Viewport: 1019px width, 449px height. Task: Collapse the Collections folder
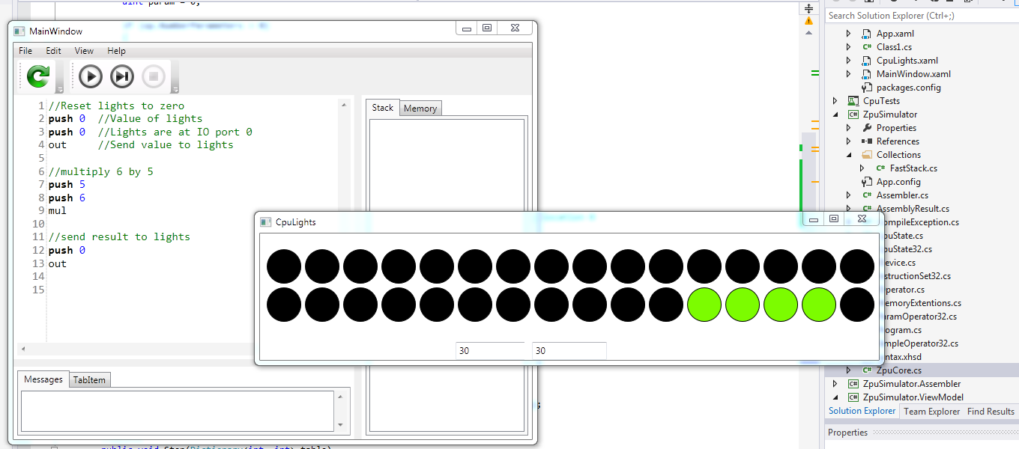(x=848, y=155)
